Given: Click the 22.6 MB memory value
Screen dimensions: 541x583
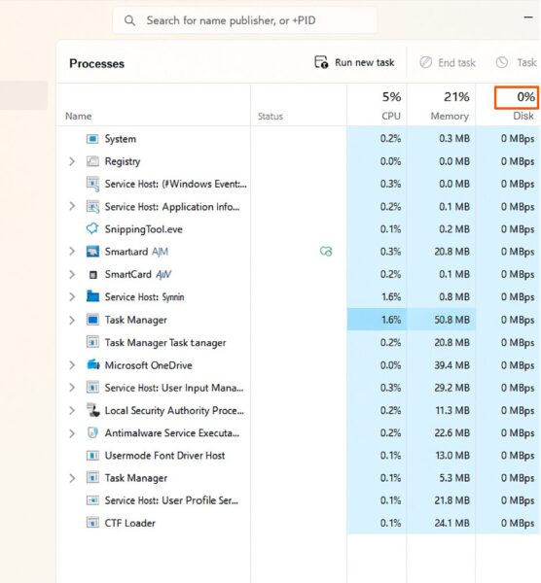Looking at the screenshot, I should [x=451, y=433].
